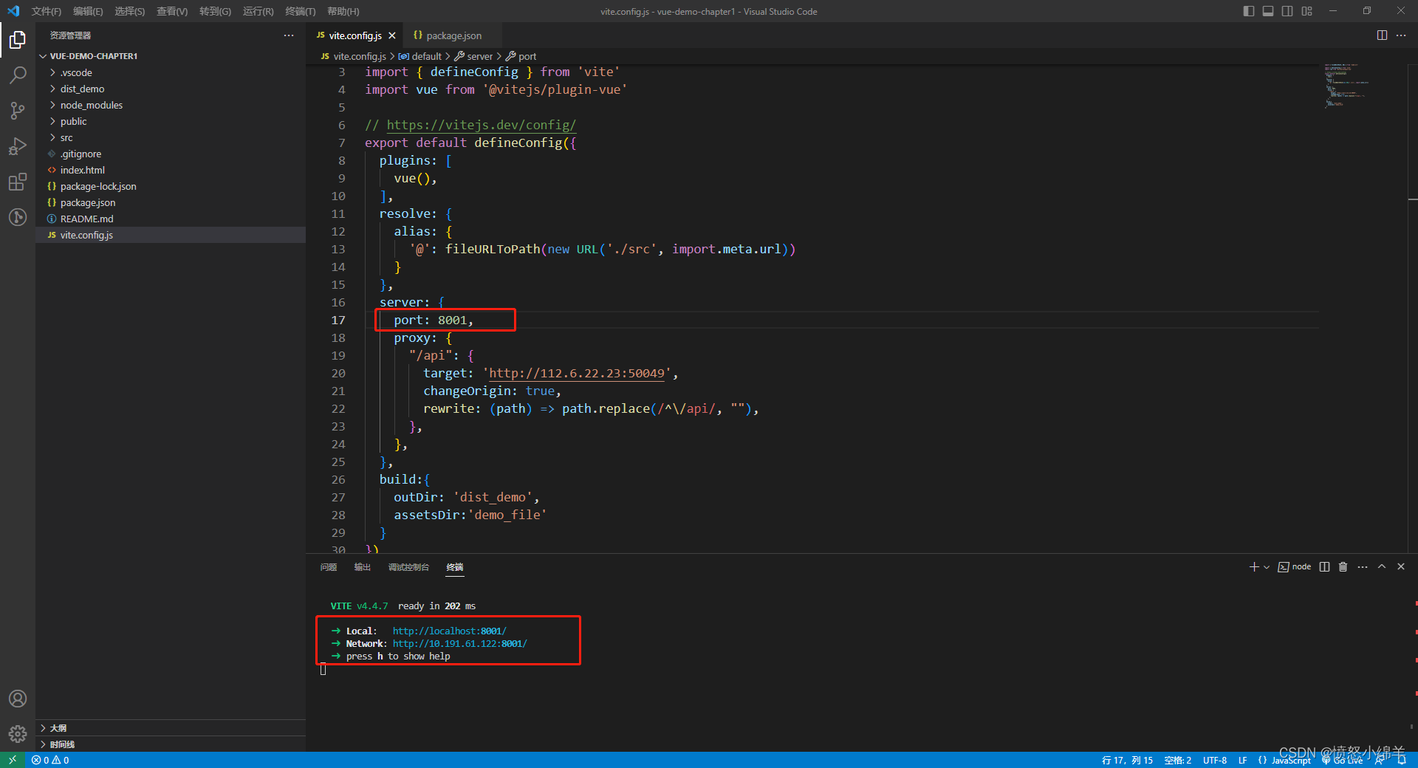Open errors and warnings count in status bar
The image size is (1418, 768).
tap(50, 760)
